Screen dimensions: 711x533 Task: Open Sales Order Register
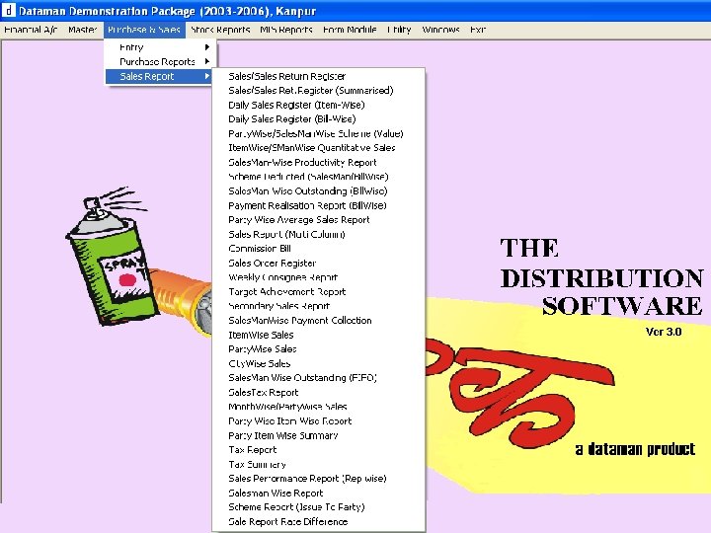click(318, 263)
